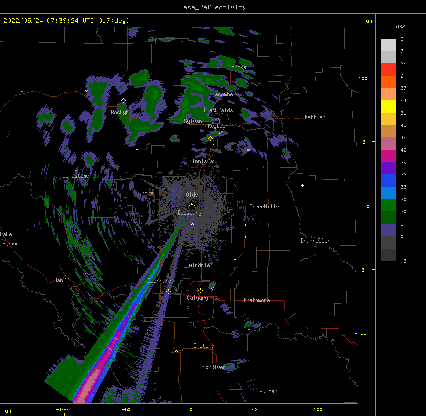Click the Vulcan town label

(x=268, y=391)
